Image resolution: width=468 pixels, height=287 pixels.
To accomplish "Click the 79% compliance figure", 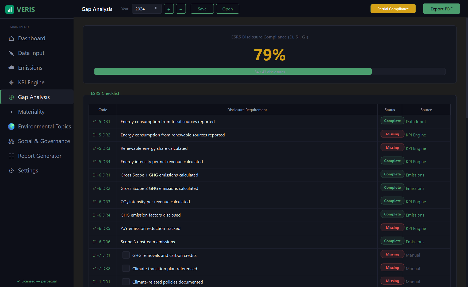I will 270,55.
